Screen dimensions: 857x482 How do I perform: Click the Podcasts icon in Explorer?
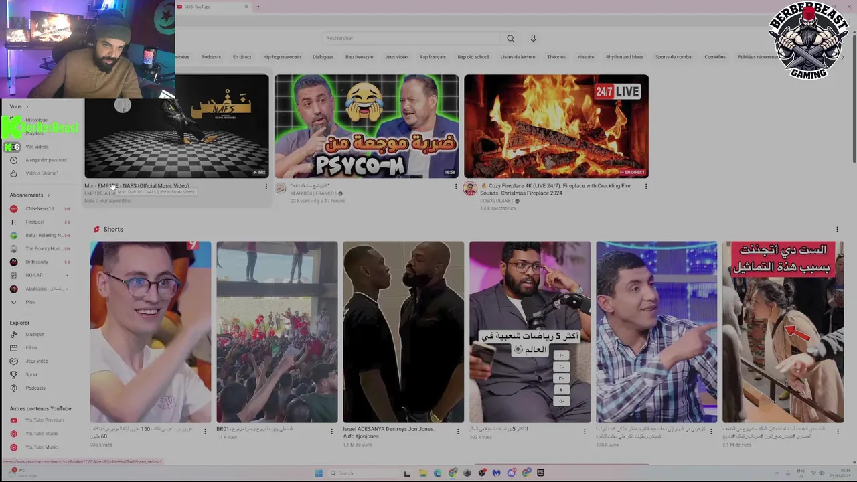pos(13,388)
